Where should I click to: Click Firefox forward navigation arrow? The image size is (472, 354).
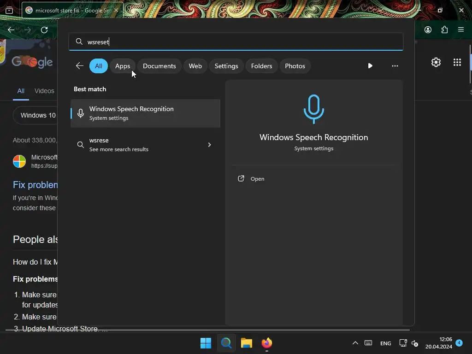27,30
